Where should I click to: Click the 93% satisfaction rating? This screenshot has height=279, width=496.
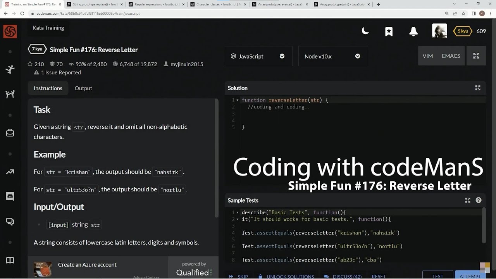click(88, 64)
